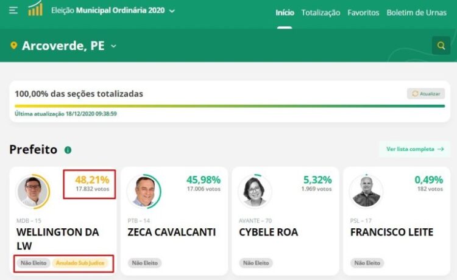Click Wellington da LW candidate photo

32,191
